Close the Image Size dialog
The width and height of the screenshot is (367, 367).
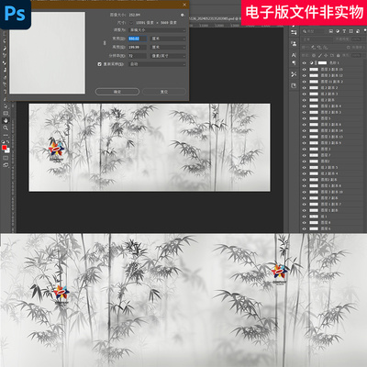coord(184,5)
